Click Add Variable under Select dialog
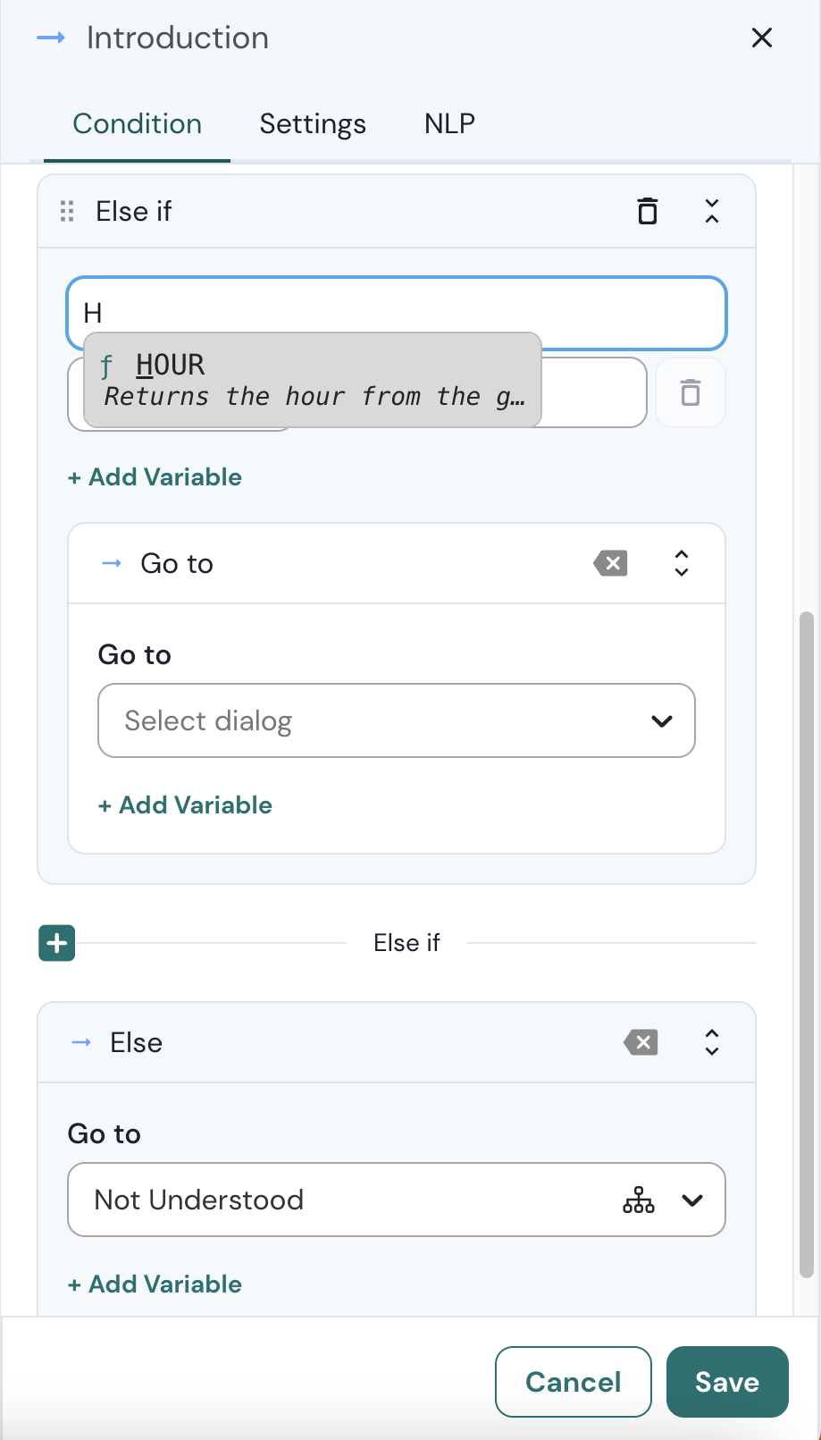The image size is (821, 1440). point(185,805)
